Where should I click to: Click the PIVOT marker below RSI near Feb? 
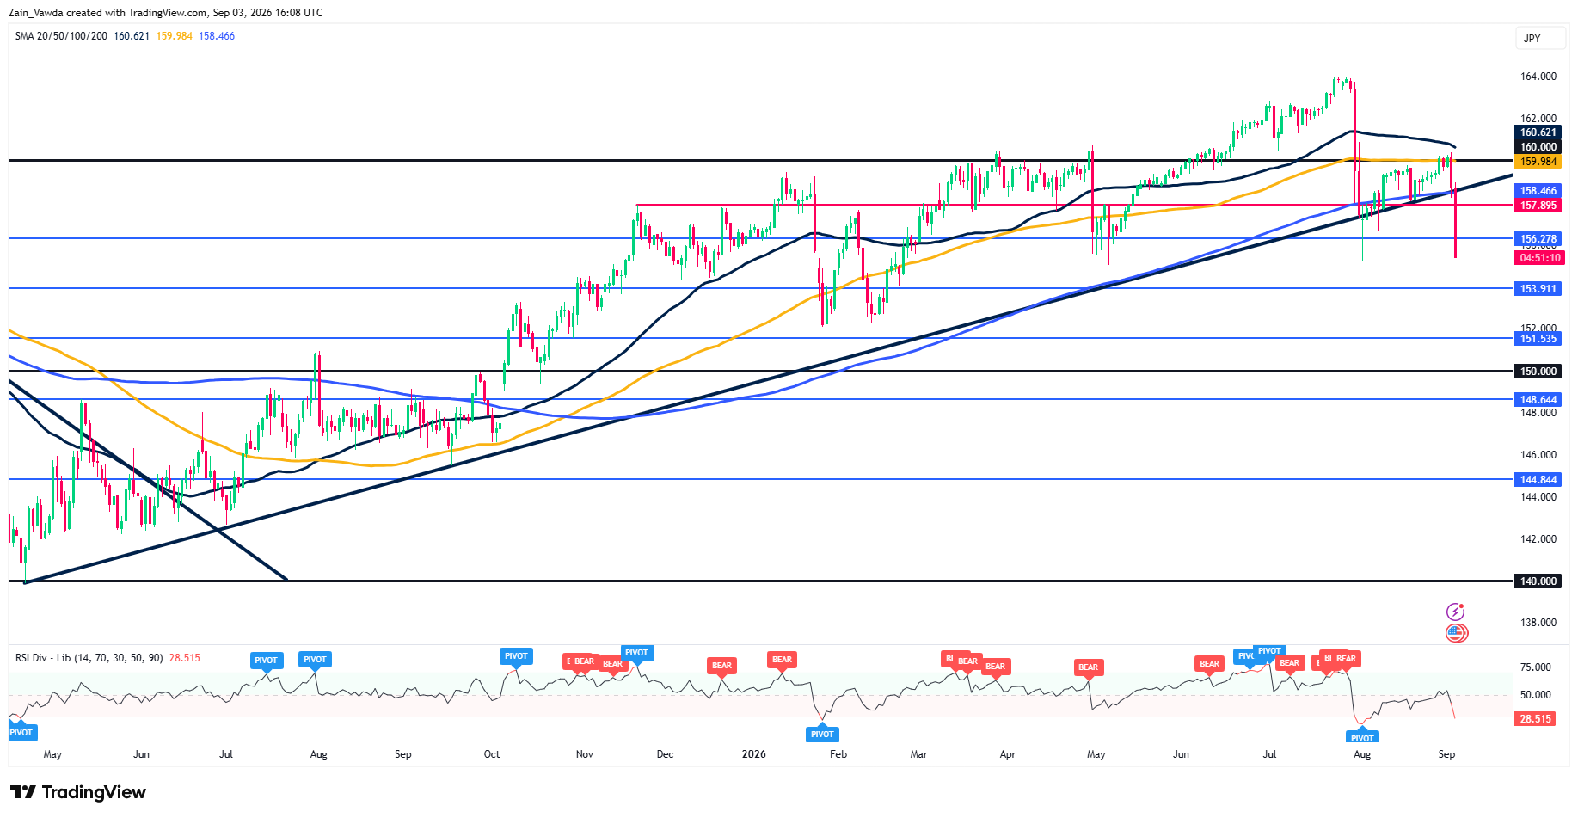coord(822,733)
